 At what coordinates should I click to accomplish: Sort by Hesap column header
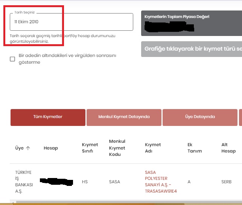[51, 148]
